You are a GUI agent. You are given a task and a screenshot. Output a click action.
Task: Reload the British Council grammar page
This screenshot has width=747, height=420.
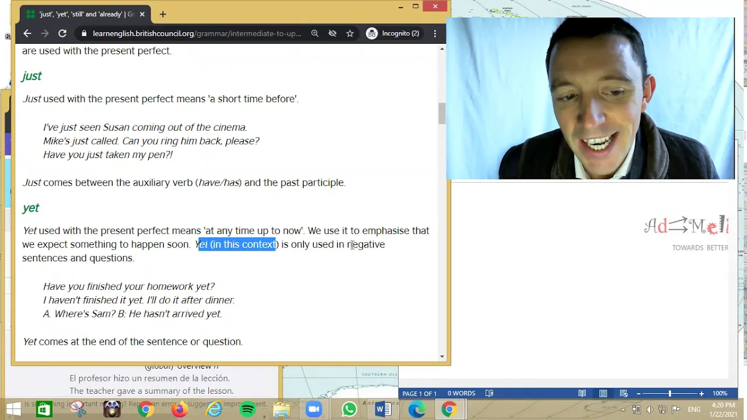(62, 33)
